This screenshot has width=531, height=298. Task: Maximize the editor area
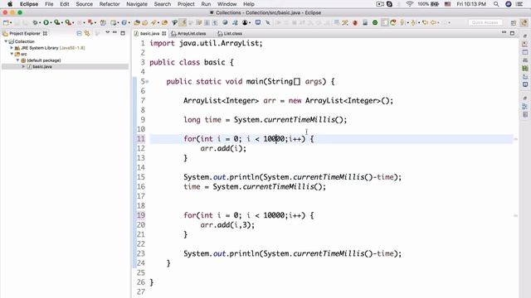pos(512,33)
